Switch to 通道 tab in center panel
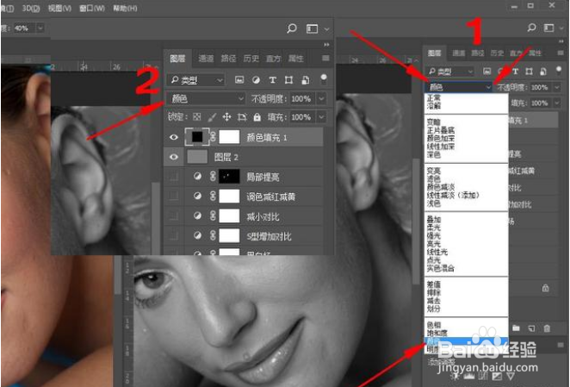 (206, 59)
